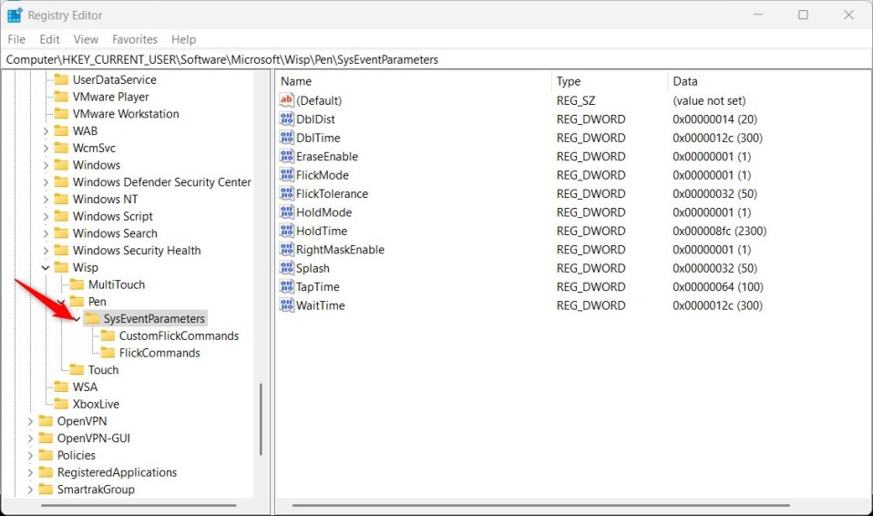The width and height of the screenshot is (873, 516).
Task: Expand Windows Defender Security Center key
Action: [46, 182]
